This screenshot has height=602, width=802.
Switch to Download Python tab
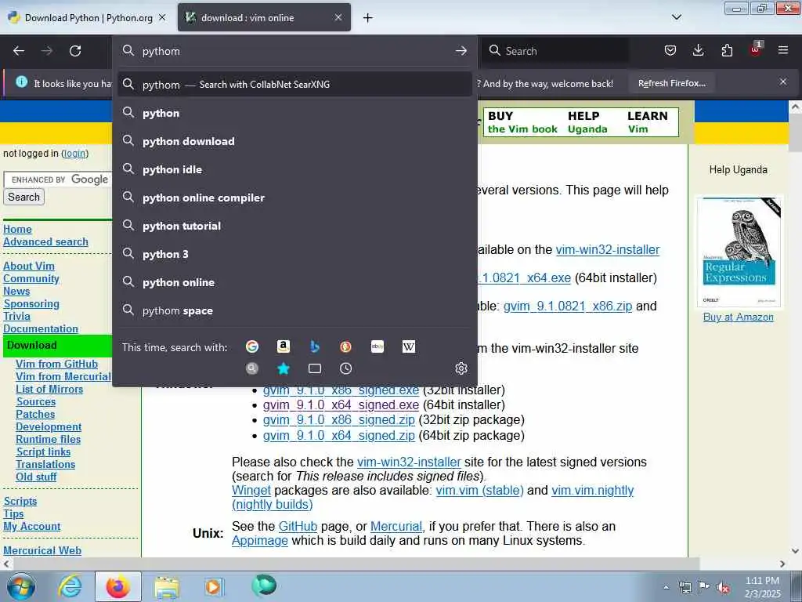88,18
